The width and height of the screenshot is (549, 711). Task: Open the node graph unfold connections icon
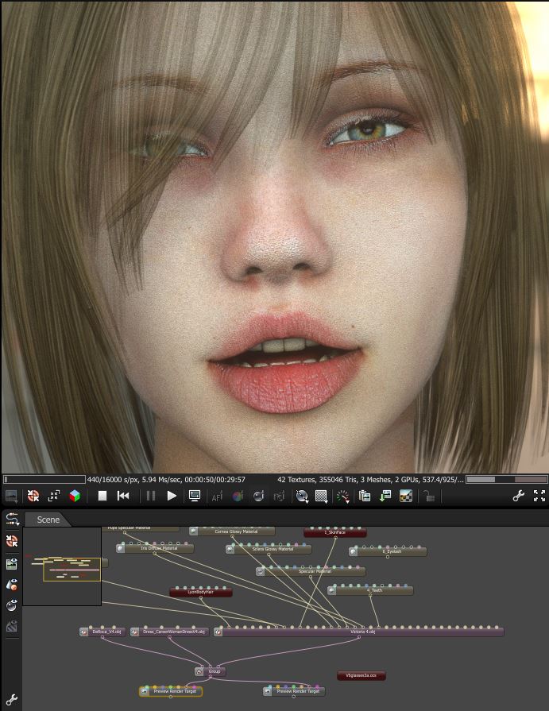[12, 520]
